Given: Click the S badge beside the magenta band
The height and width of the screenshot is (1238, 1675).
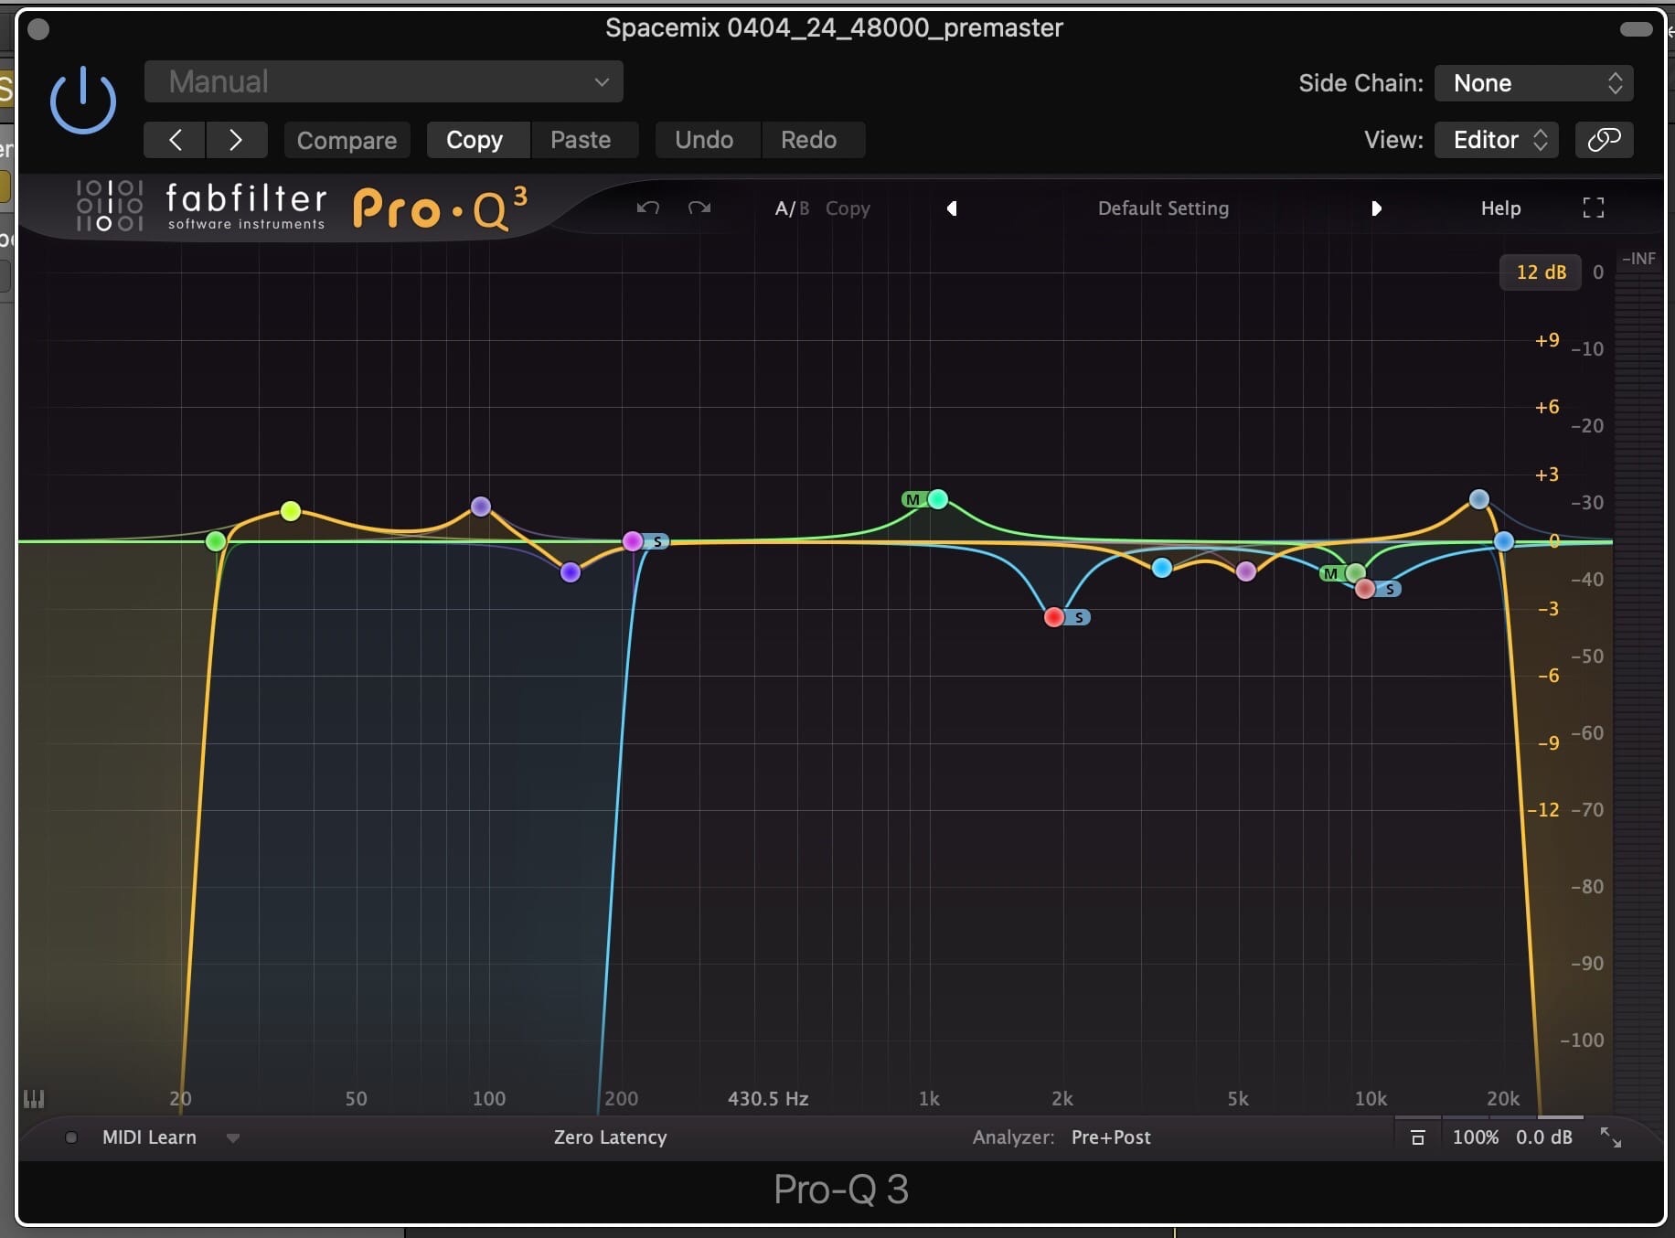Looking at the screenshot, I should [x=657, y=542].
